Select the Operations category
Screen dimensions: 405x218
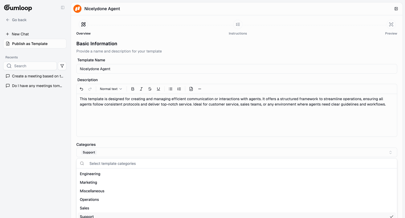click(237, 200)
